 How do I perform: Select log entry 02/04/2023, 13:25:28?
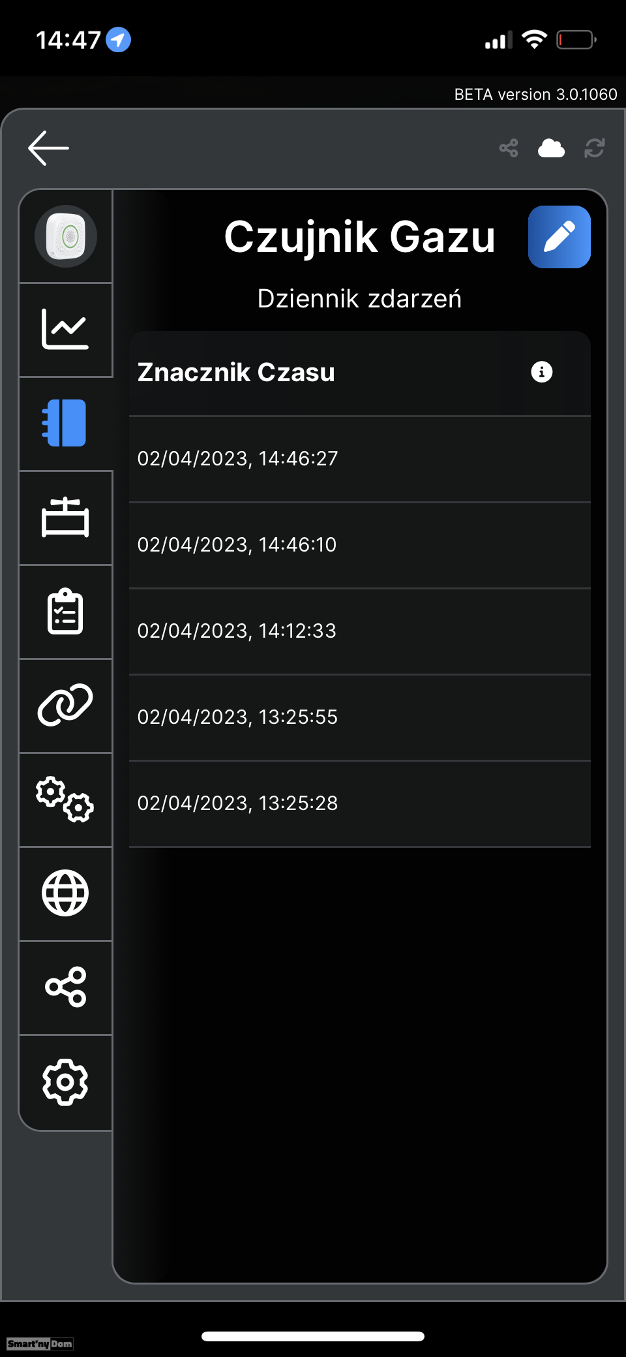(x=360, y=803)
